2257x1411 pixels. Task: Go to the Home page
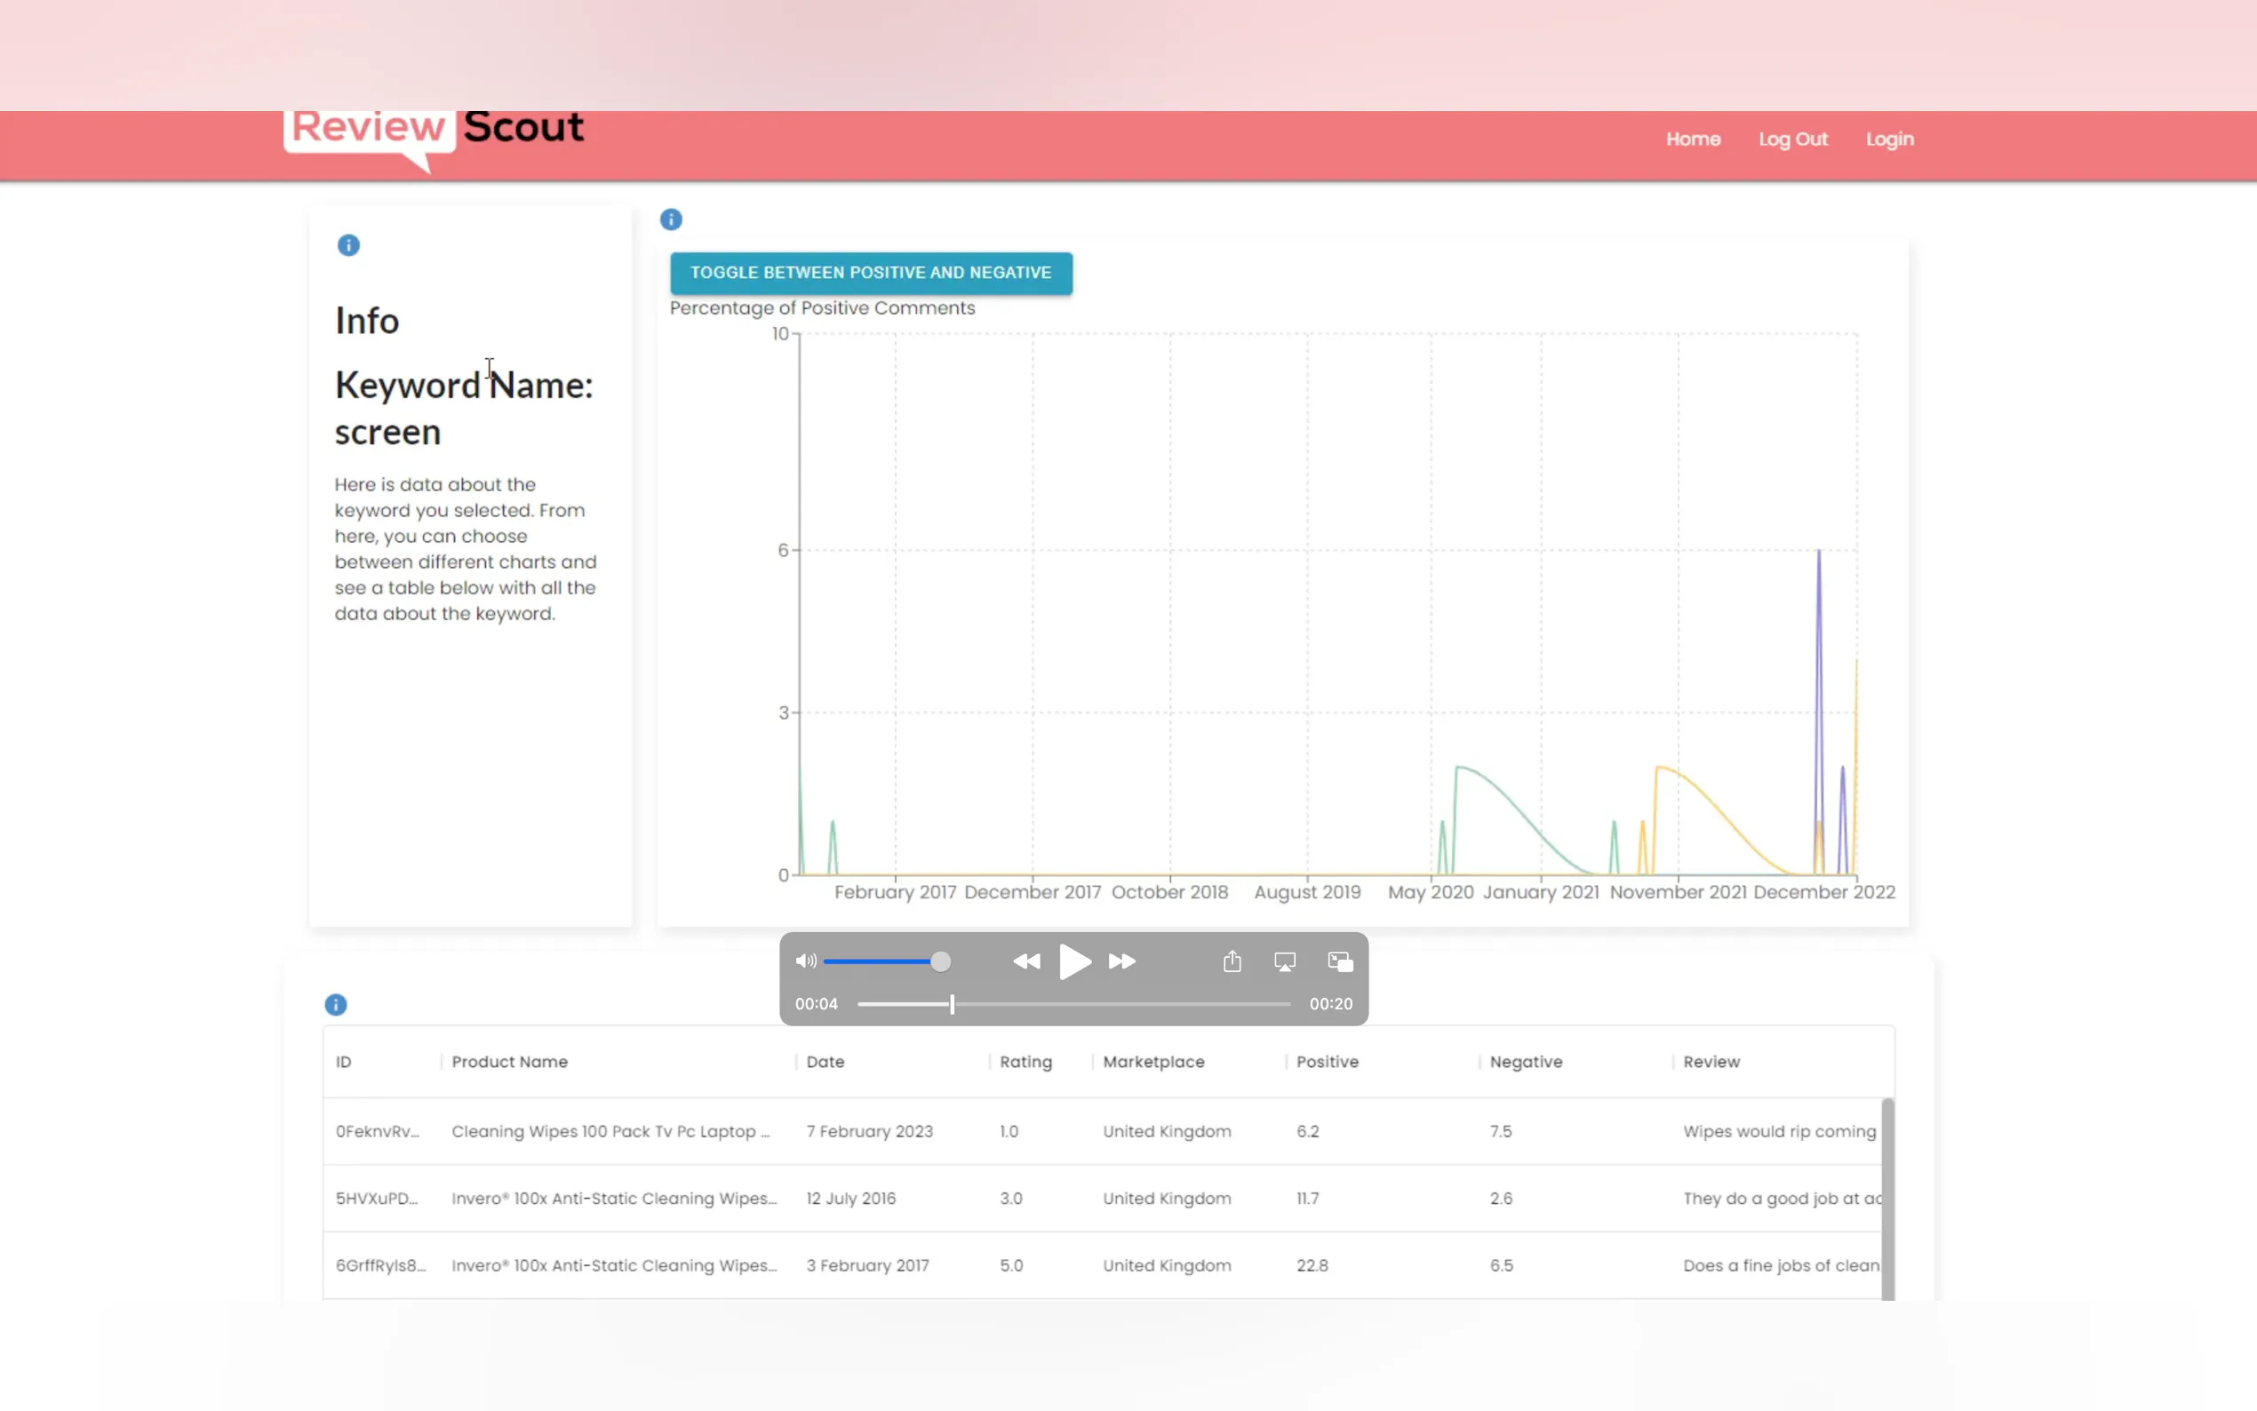pyautogui.click(x=1693, y=139)
